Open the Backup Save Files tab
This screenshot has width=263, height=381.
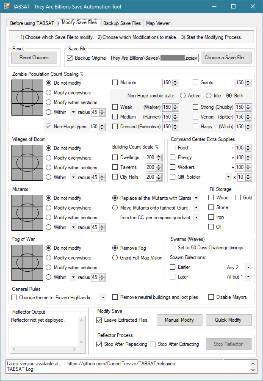[122, 23]
